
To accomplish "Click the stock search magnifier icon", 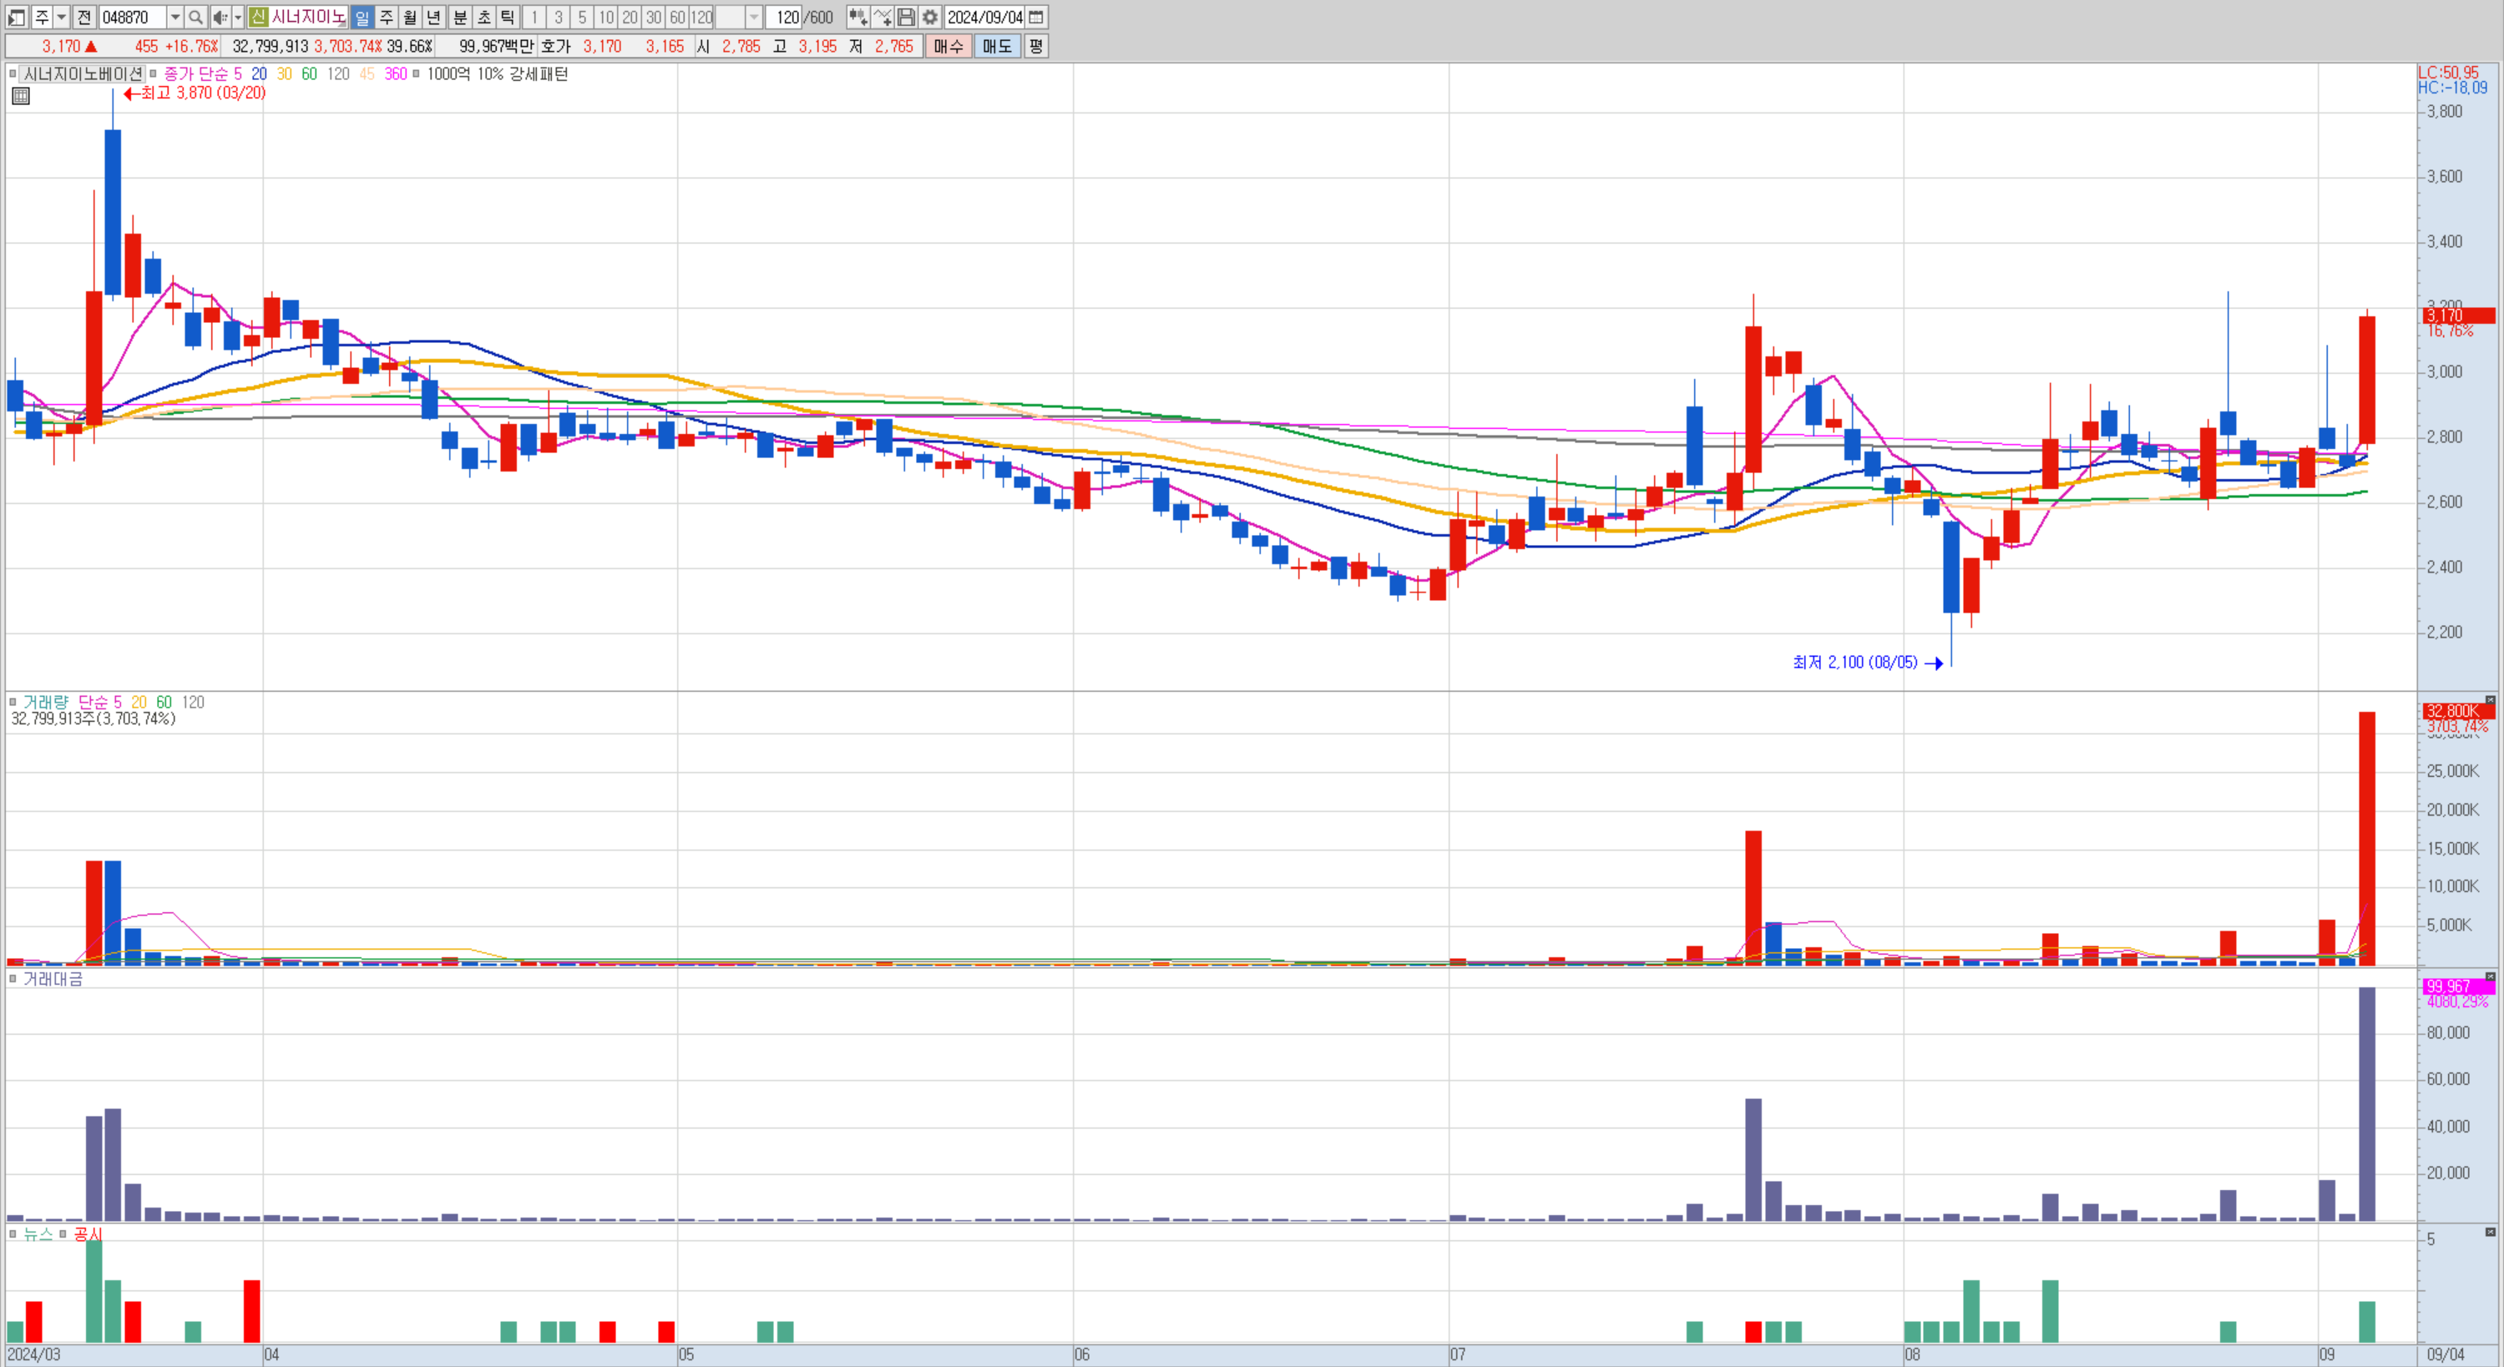I will 195,18.
